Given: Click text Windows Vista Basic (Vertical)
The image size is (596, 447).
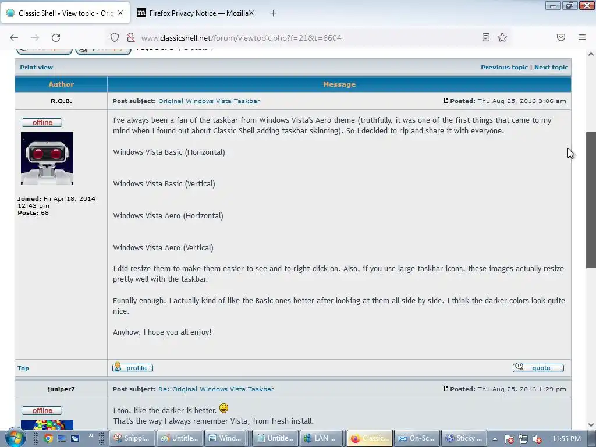Looking at the screenshot, I should pyautogui.click(x=164, y=183).
